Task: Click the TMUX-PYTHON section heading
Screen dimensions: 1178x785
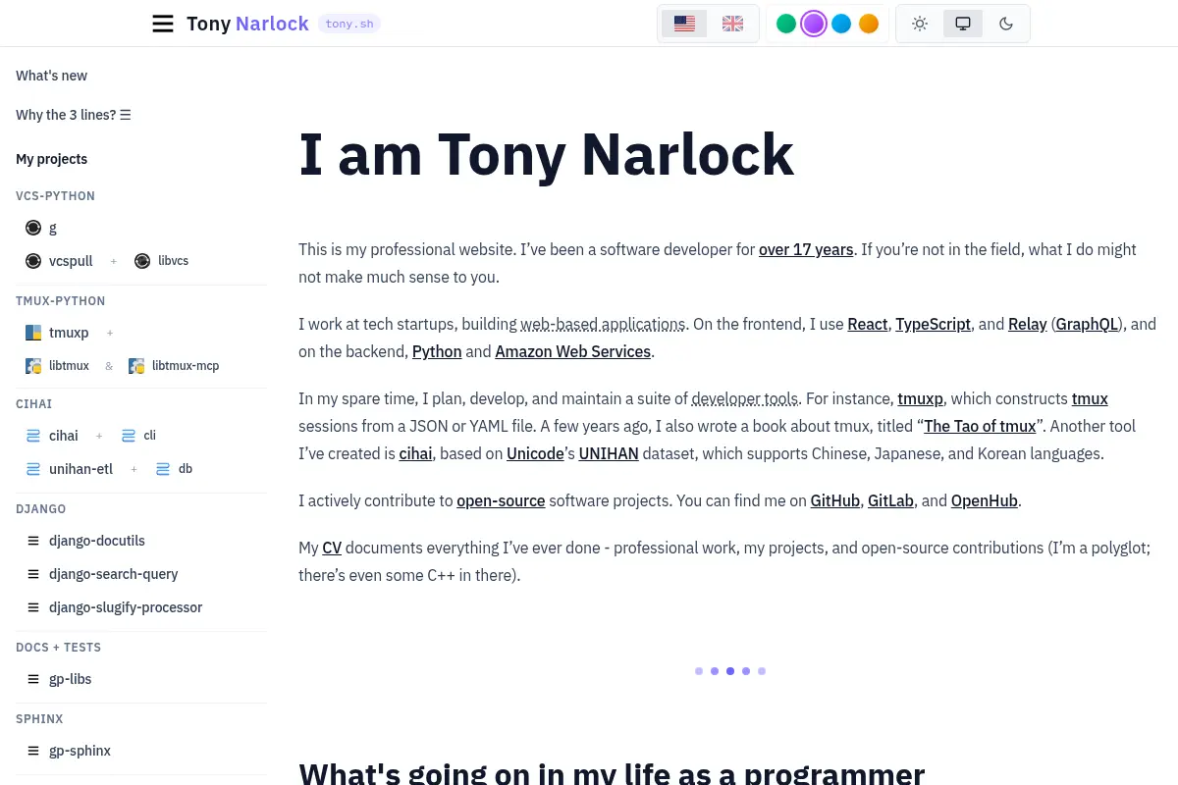Action: point(60,301)
